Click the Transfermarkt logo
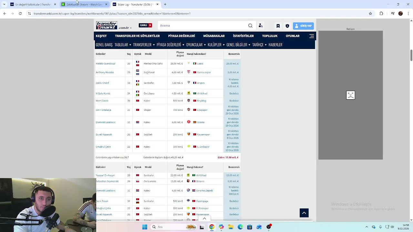 coord(106,25)
